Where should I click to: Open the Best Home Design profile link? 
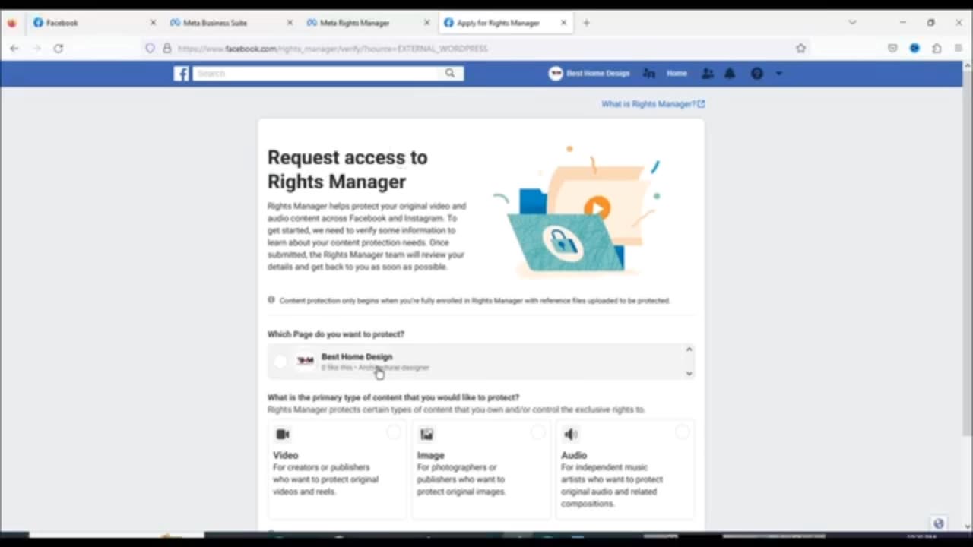click(598, 74)
